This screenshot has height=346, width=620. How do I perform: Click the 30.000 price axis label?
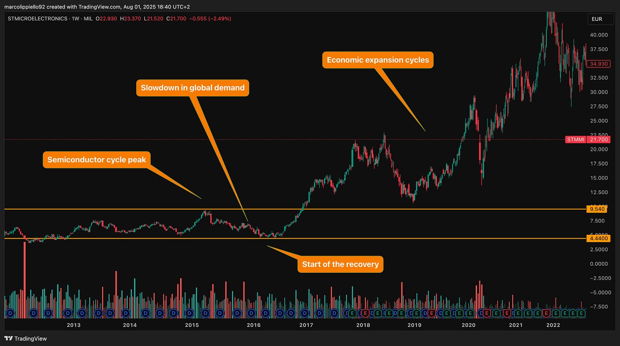click(598, 92)
